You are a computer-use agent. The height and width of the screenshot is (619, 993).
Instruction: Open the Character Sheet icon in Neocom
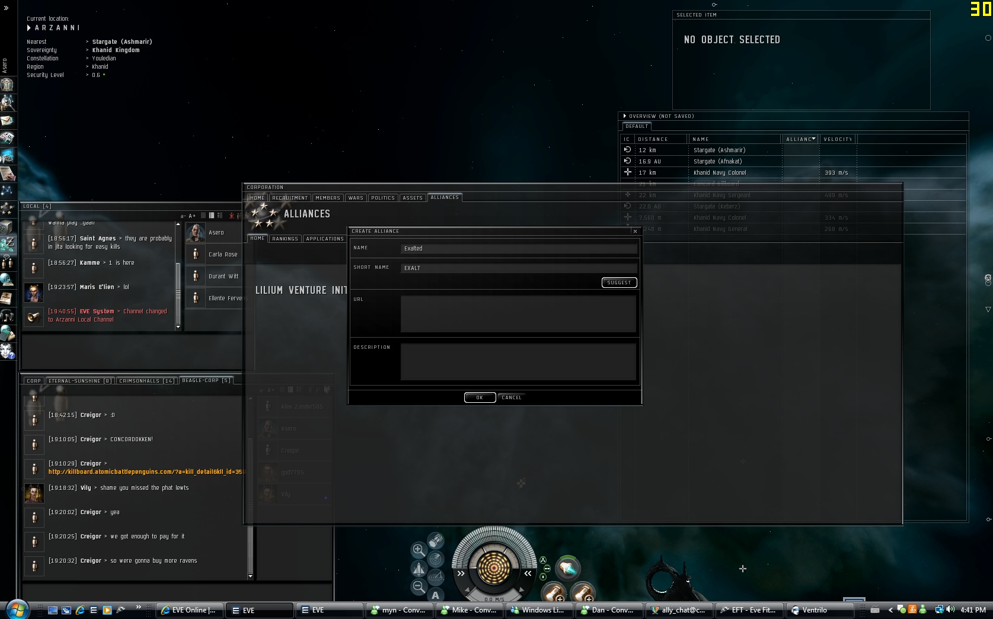coord(7,84)
